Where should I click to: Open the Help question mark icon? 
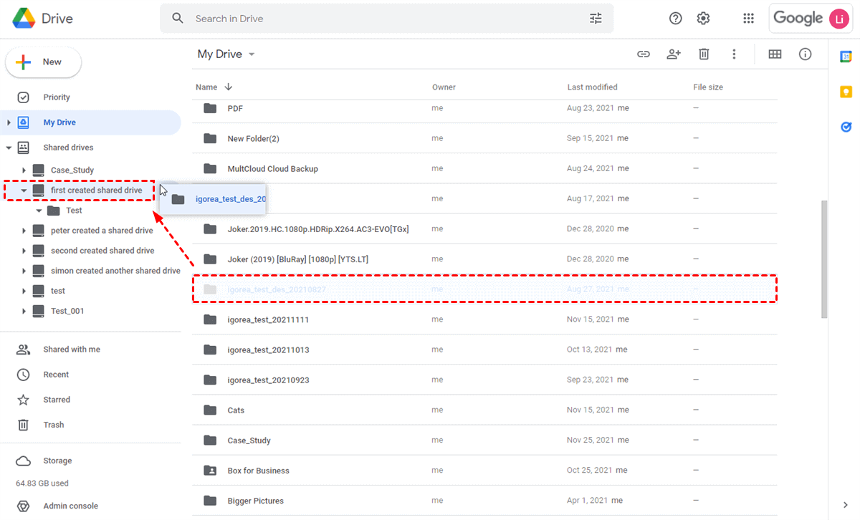[x=675, y=19]
